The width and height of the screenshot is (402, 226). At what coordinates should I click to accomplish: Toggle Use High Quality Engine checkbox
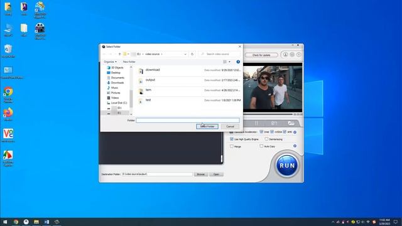[x=232, y=139]
